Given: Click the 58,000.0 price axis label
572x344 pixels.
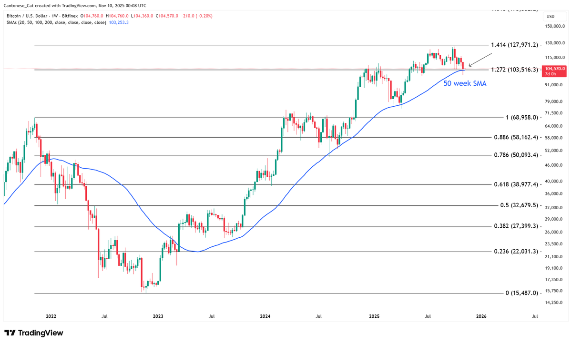Looking at the screenshot, I should tap(554, 138).
